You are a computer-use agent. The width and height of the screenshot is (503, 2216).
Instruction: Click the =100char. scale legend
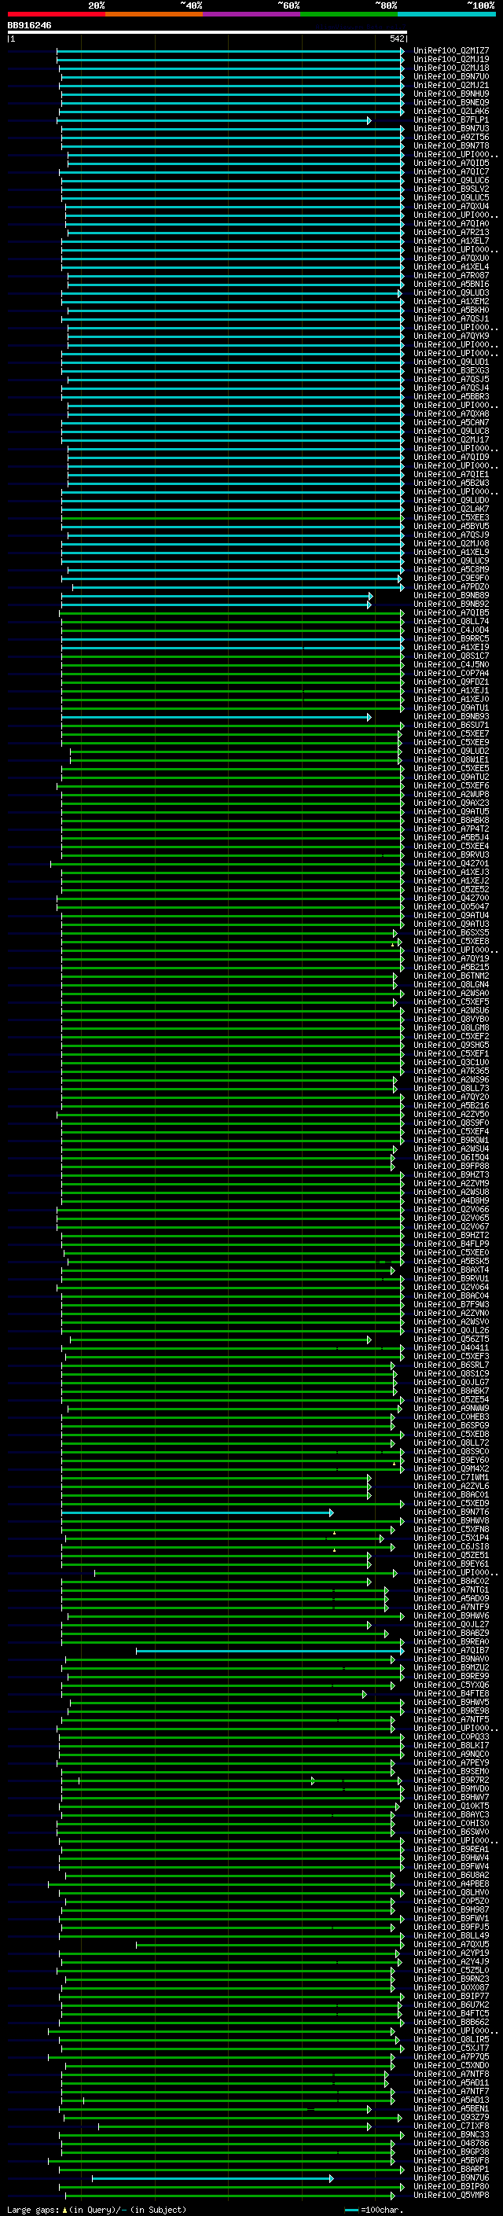point(375,2209)
